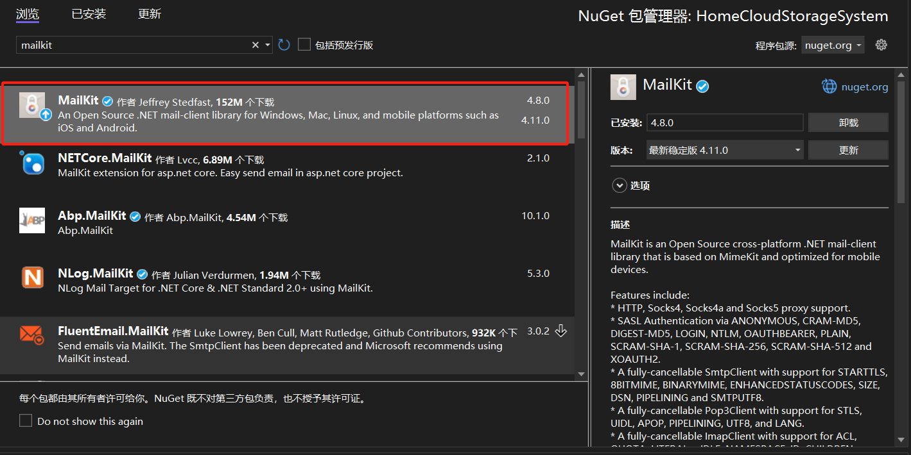
Task: Switch to the 浏览 browse tab
Action: (28, 14)
